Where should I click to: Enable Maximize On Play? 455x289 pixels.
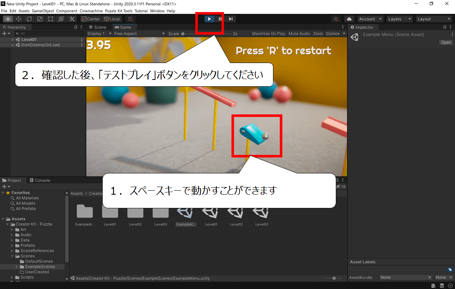pyautogui.click(x=269, y=34)
